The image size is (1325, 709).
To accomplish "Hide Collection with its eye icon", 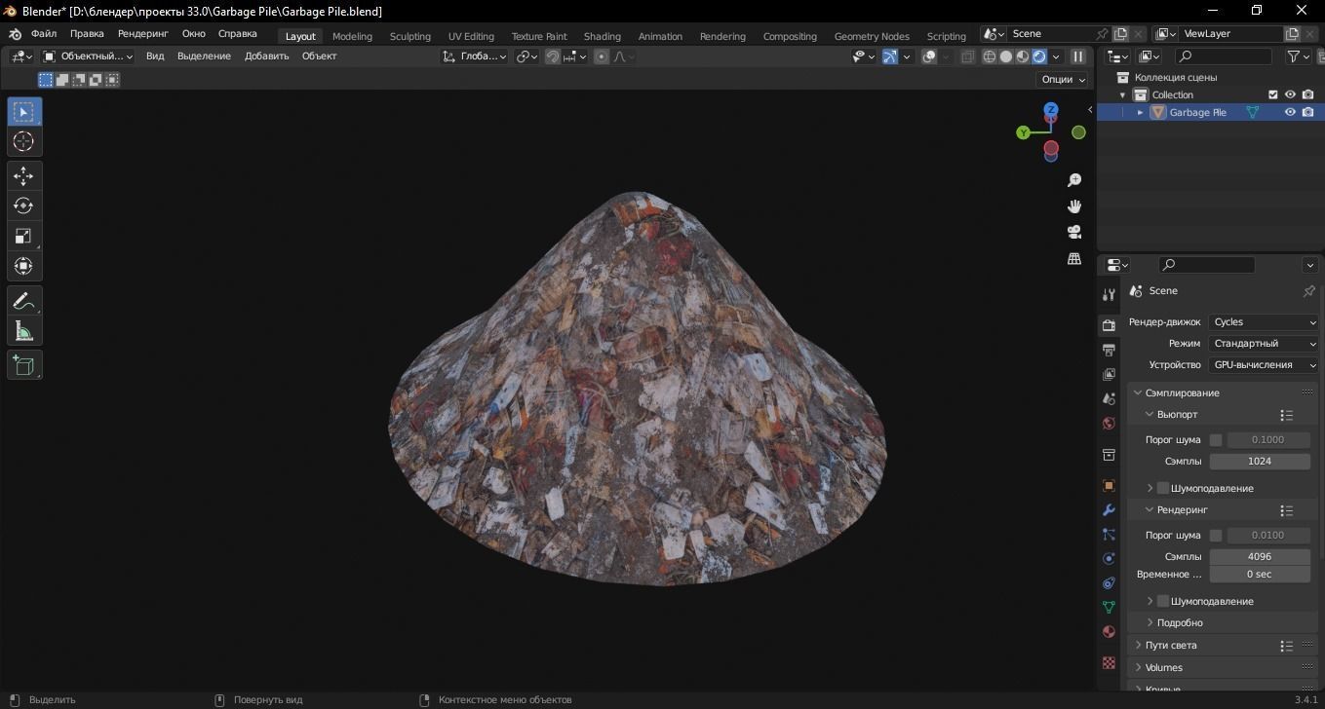I will (1290, 94).
